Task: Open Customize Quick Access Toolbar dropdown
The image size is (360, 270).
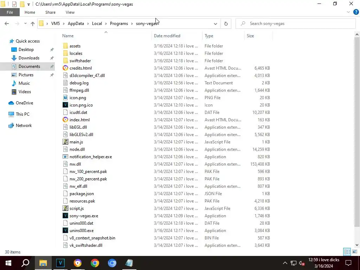Action: (28, 4)
